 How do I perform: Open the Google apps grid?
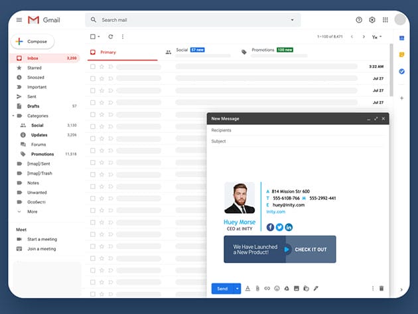pos(385,20)
